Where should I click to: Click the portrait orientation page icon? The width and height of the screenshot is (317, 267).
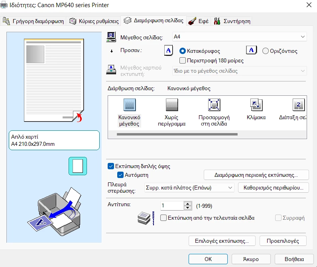[x=168, y=50]
